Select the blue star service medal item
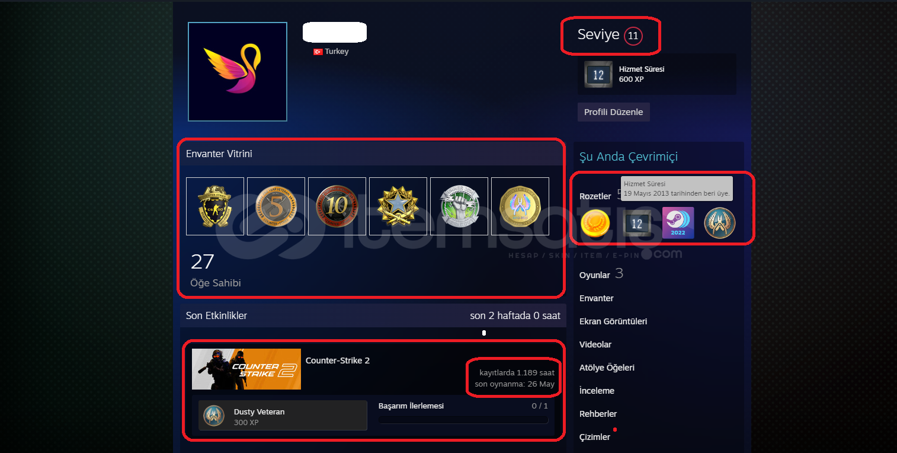Screen dimensions: 897x453 pos(398,206)
